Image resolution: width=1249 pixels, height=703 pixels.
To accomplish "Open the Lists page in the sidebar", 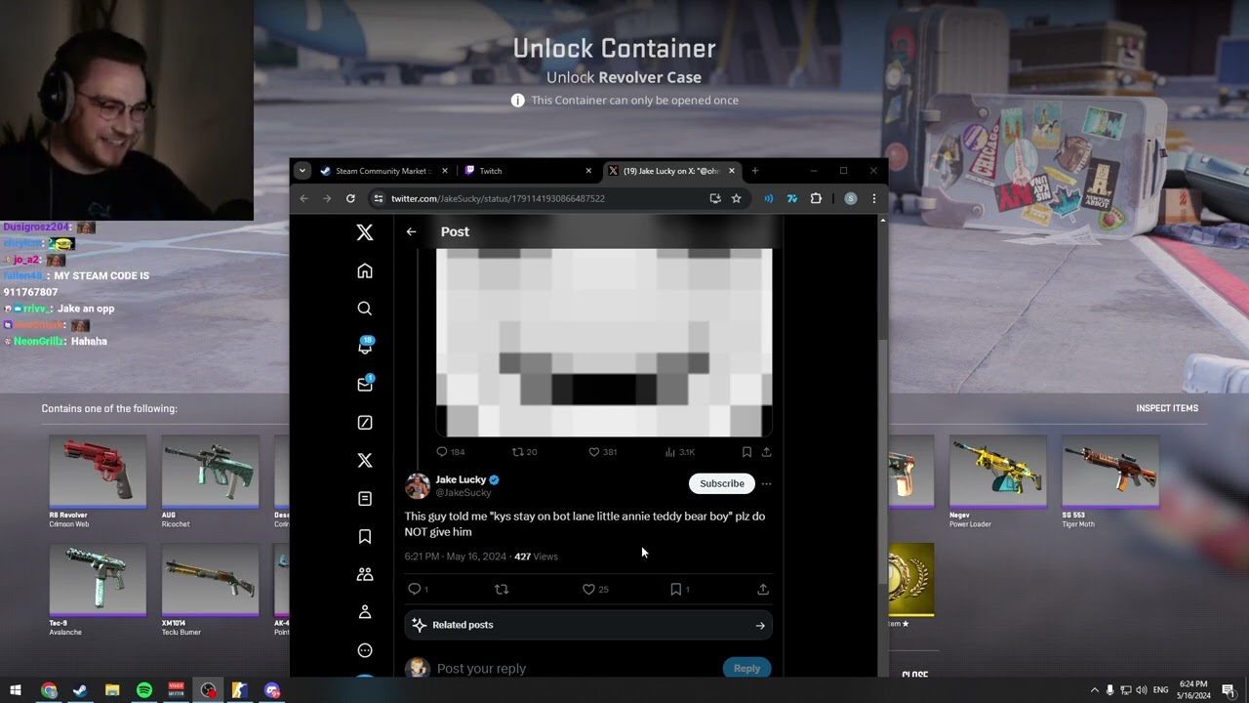I will tap(365, 498).
